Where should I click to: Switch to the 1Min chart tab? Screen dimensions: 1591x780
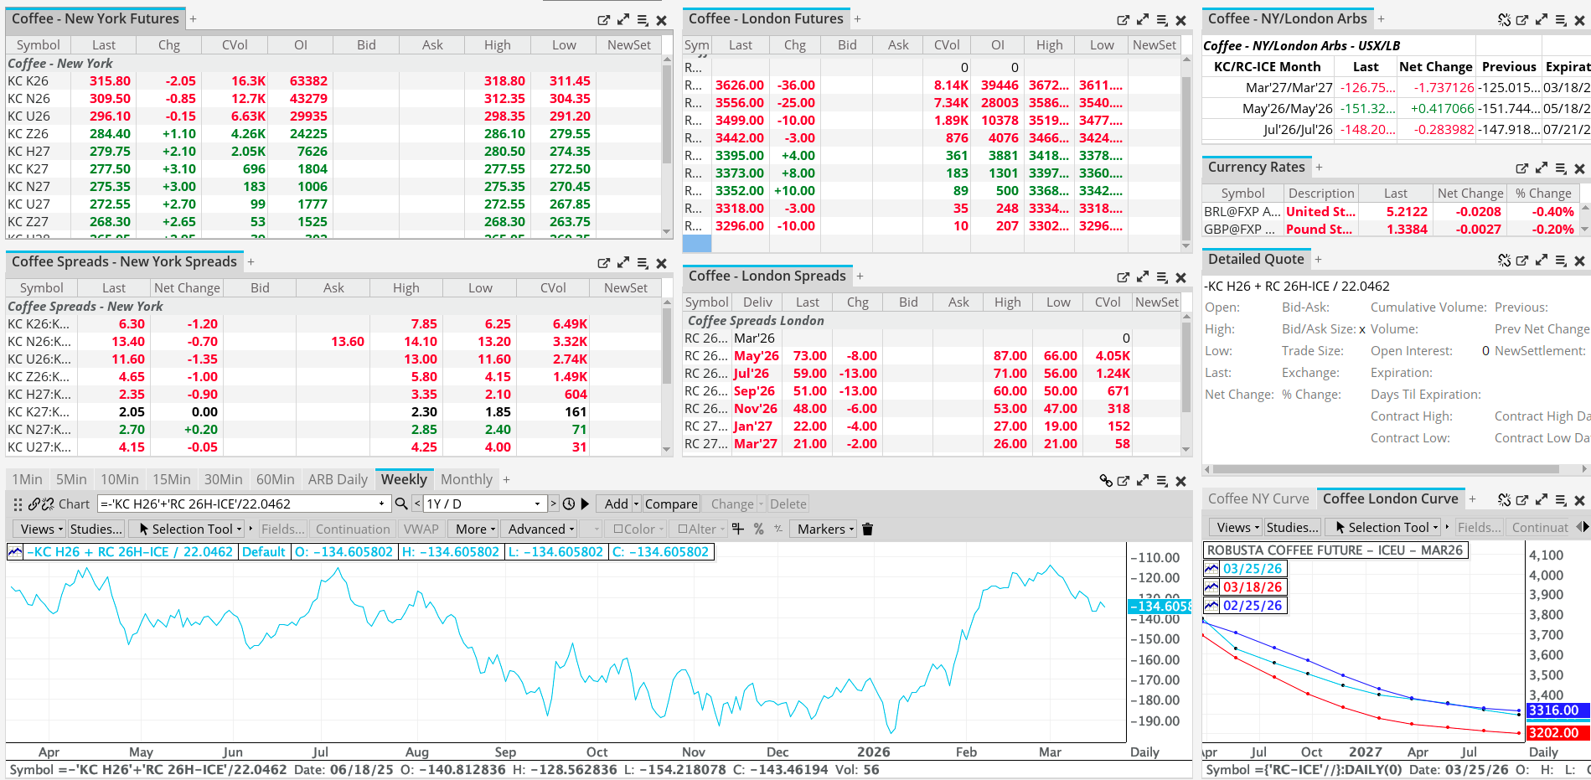tap(27, 479)
